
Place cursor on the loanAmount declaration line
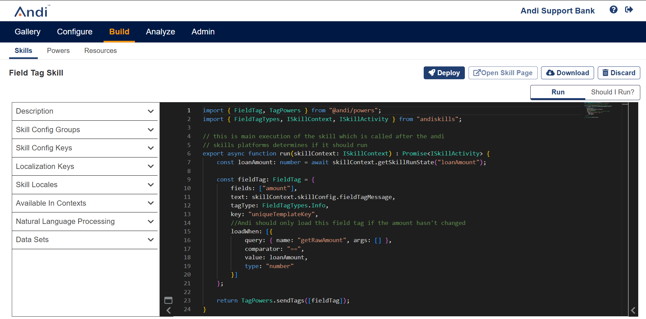[351, 162]
